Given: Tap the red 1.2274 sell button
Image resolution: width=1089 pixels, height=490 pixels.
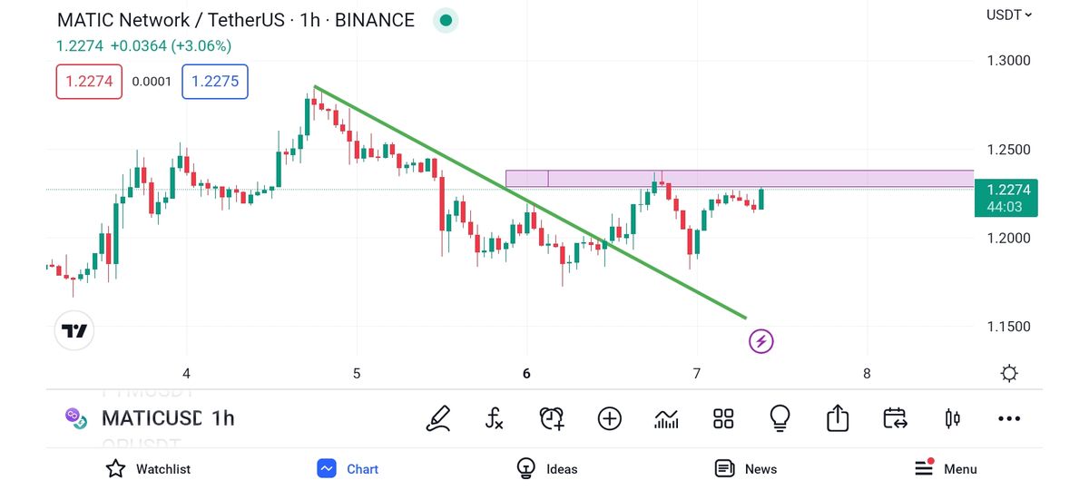Looking at the screenshot, I should click(x=89, y=82).
